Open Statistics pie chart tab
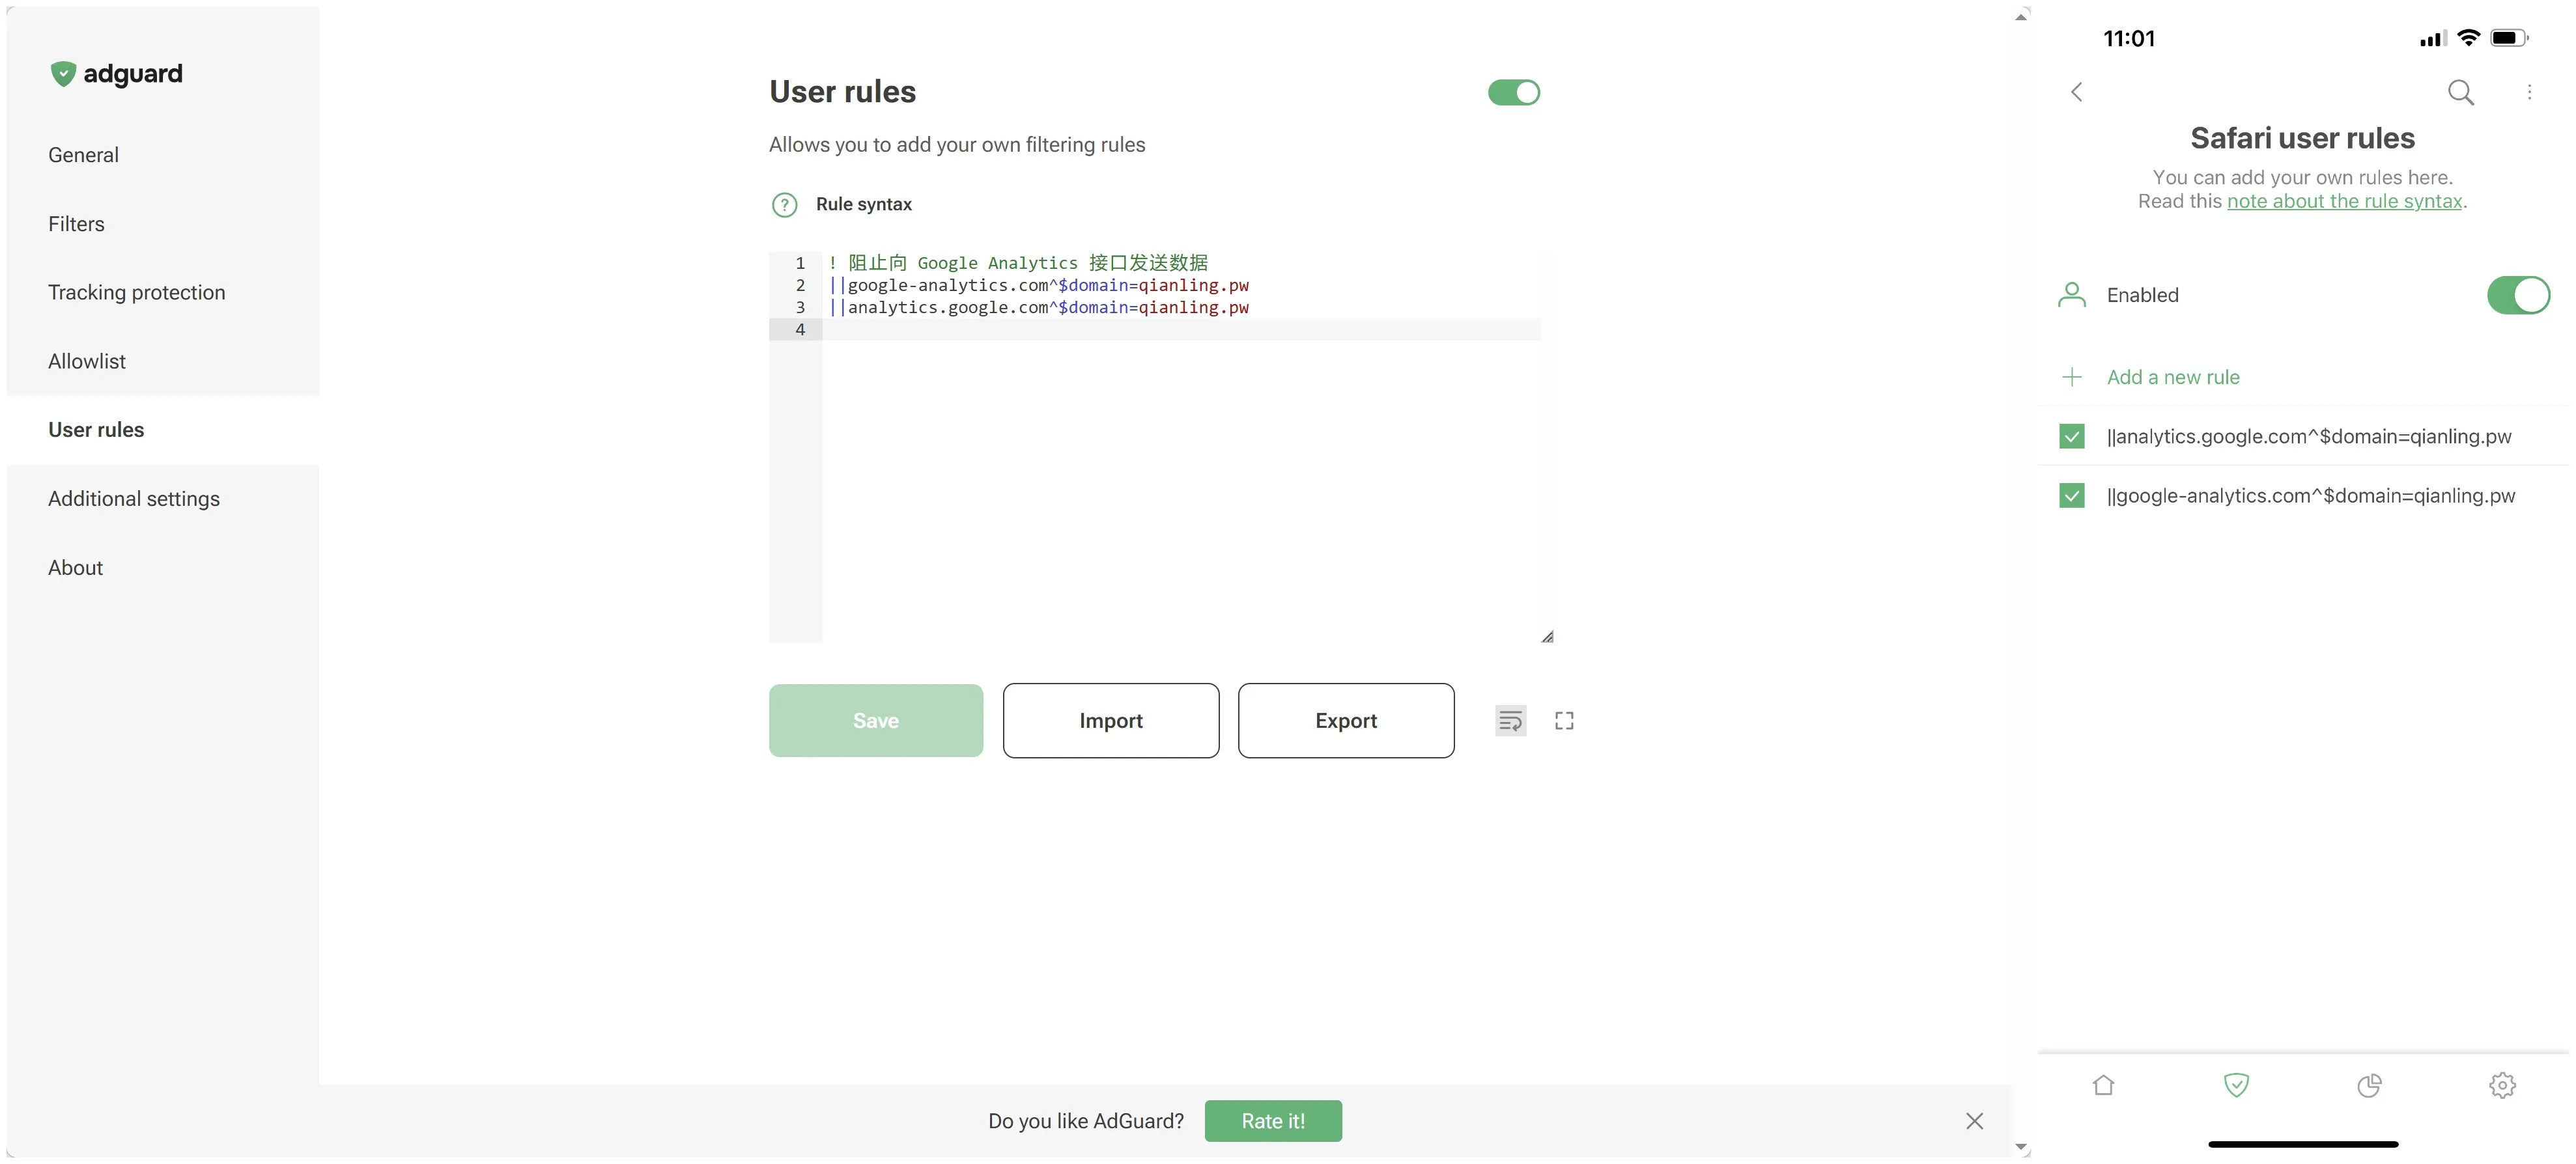Image resolution: width=2576 pixels, height=1164 pixels. click(2369, 1085)
